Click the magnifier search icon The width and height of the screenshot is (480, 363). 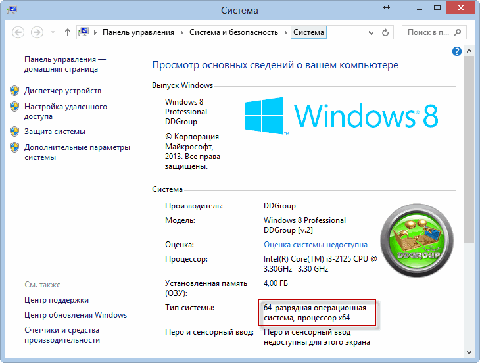point(458,32)
